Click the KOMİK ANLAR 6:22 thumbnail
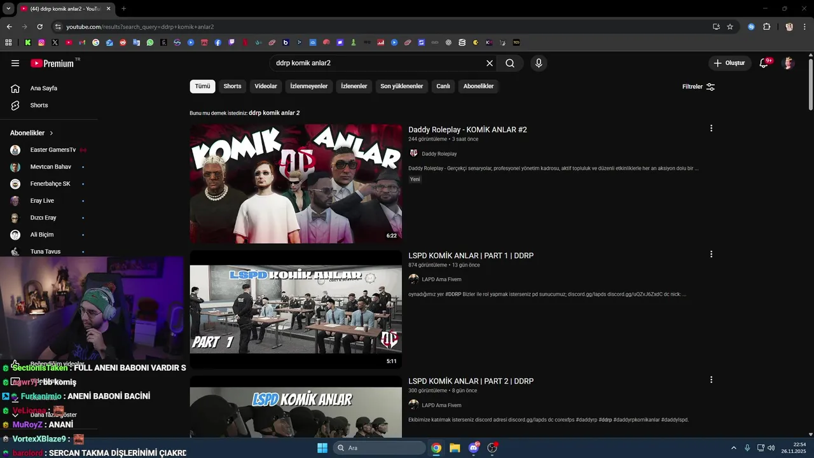This screenshot has height=458, width=814. point(296,184)
